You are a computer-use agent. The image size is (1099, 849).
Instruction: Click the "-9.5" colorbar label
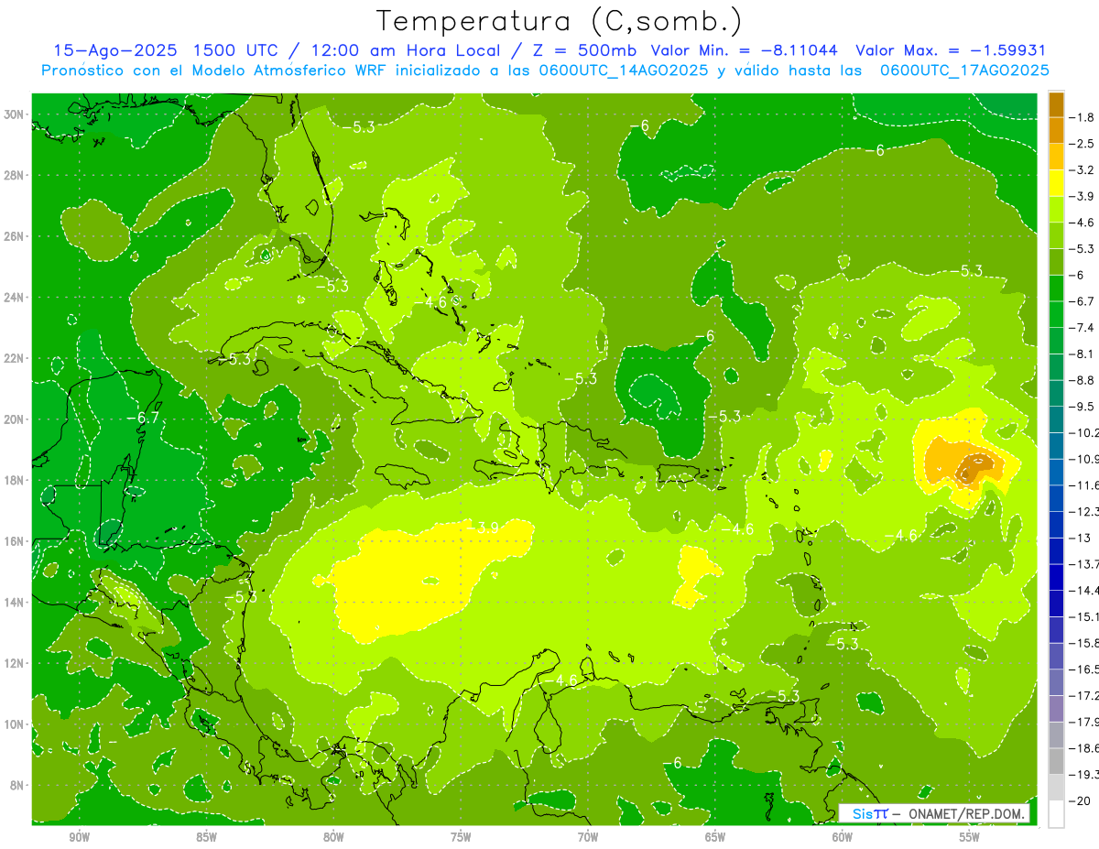[x=1083, y=407]
